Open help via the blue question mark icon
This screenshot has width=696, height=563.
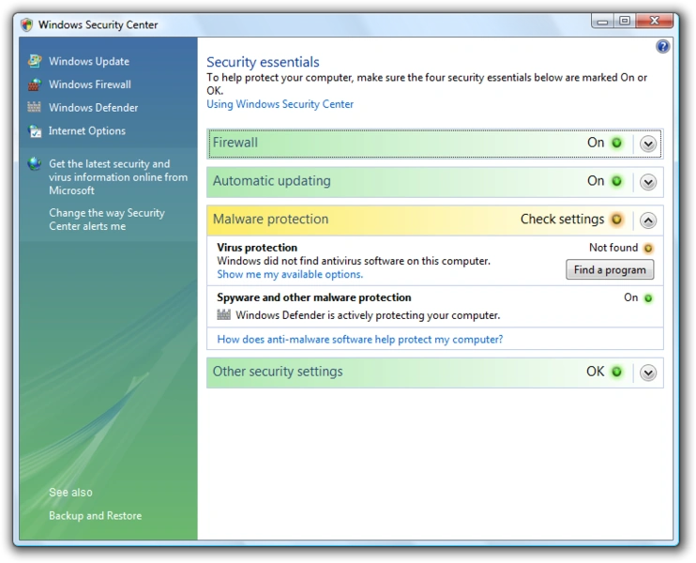tap(662, 46)
